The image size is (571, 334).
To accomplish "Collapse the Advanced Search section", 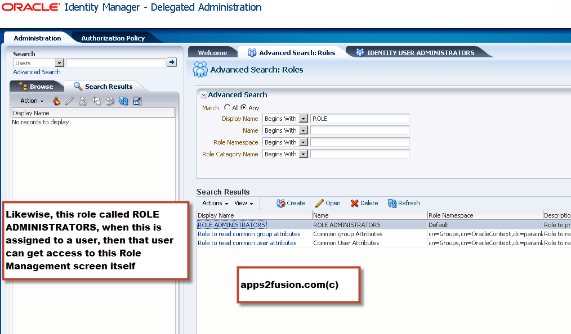I will point(203,95).
